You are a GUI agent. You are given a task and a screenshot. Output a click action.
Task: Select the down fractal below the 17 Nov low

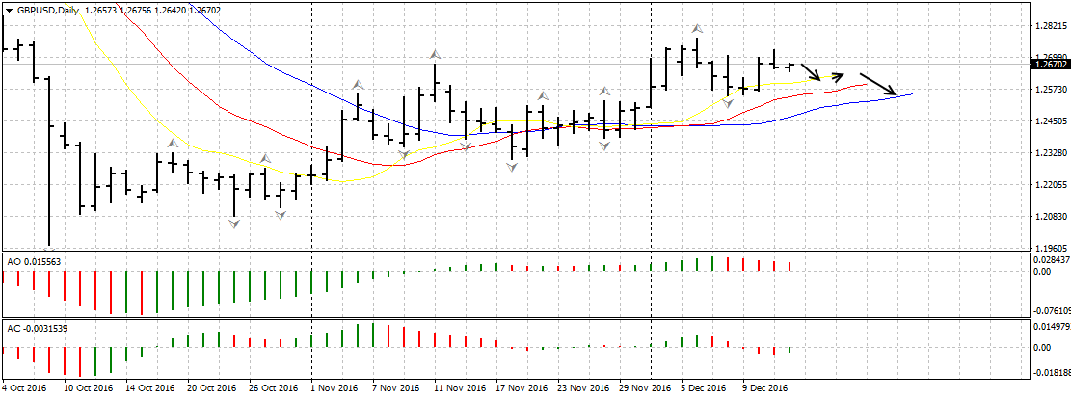coord(512,166)
